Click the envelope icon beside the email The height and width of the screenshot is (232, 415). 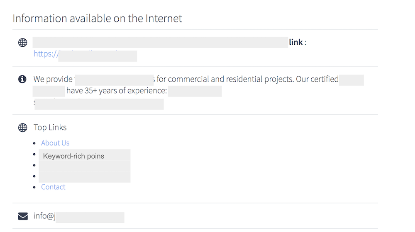(x=23, y=216)
